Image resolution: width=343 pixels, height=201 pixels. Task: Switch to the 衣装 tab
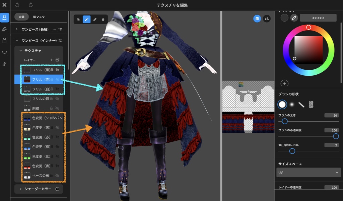21,17
